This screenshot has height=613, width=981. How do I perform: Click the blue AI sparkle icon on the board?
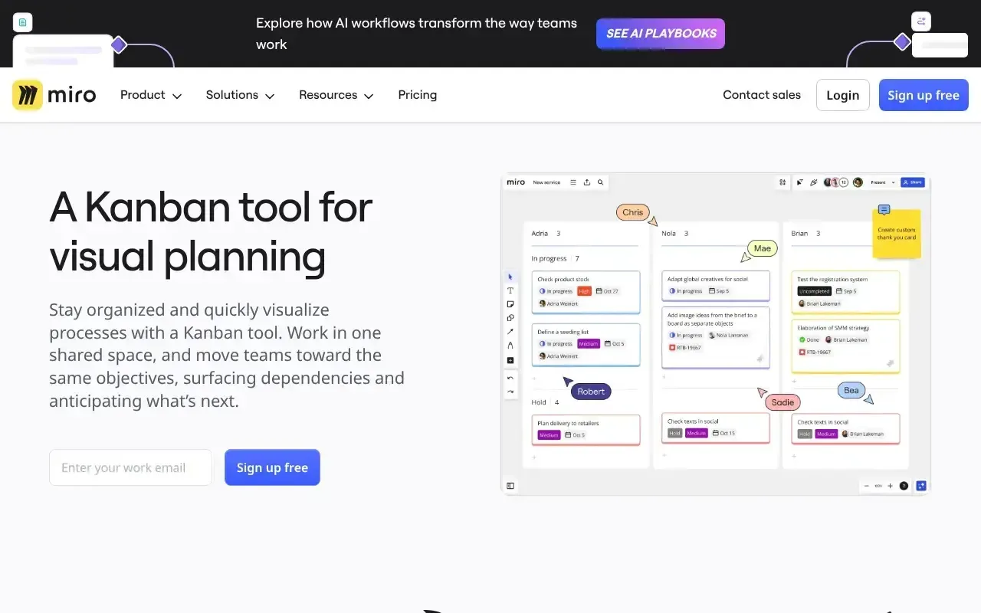click(x=921, y=486)
